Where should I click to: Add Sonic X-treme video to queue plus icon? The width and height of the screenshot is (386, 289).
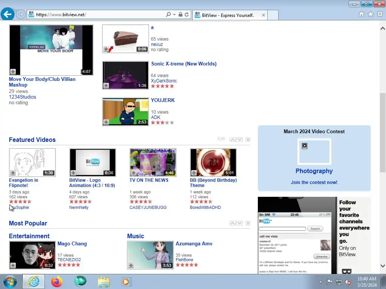click(106, 85)
